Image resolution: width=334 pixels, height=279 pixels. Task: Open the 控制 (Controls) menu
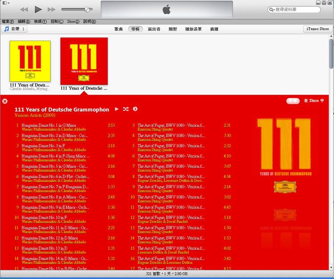(57, 21)
